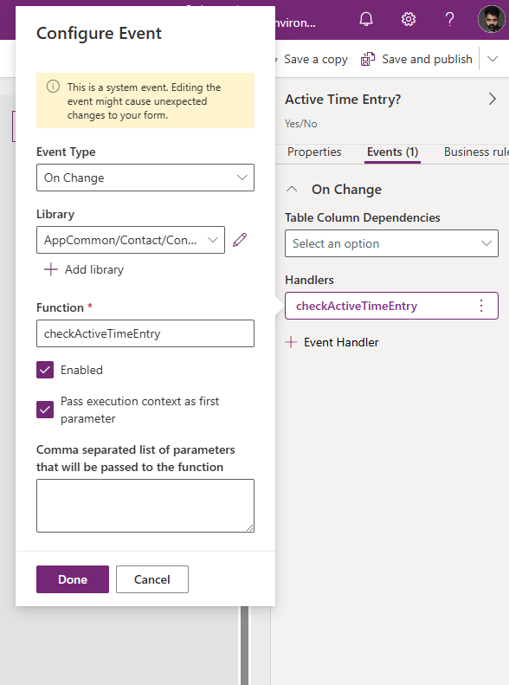Click the Save and publish icon
Screen dimensions: 509x685
click(x=368, y=59)
